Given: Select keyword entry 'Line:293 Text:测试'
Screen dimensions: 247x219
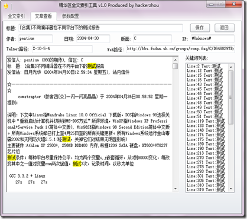Looking at the screenshot, I should (x=206, y=171).
